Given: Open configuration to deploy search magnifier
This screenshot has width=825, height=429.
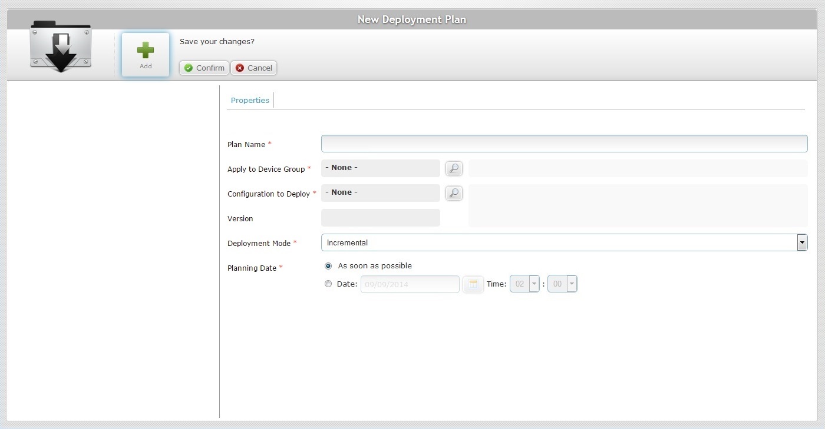Looking at the screenshot, I should click(x=454, y=193).
